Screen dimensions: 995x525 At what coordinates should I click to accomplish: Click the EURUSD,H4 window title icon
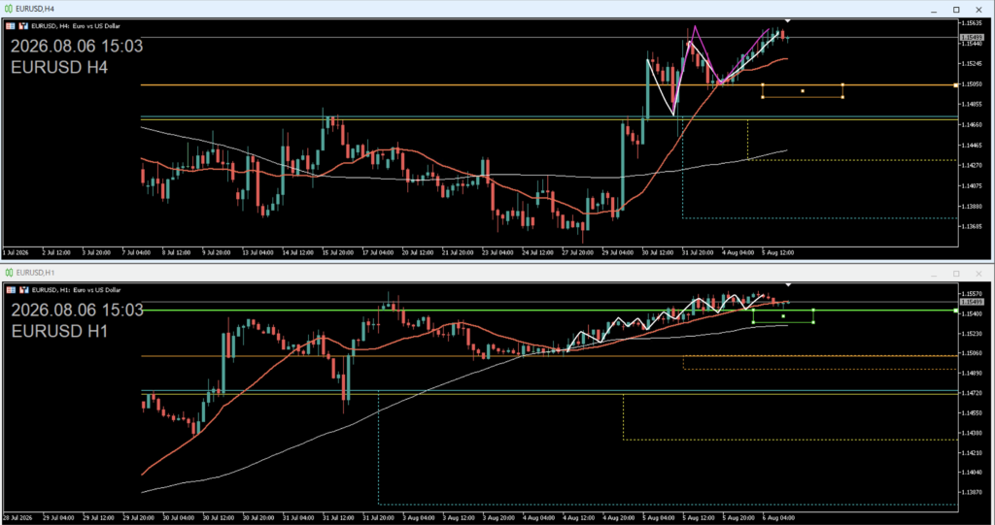[8, 9]
